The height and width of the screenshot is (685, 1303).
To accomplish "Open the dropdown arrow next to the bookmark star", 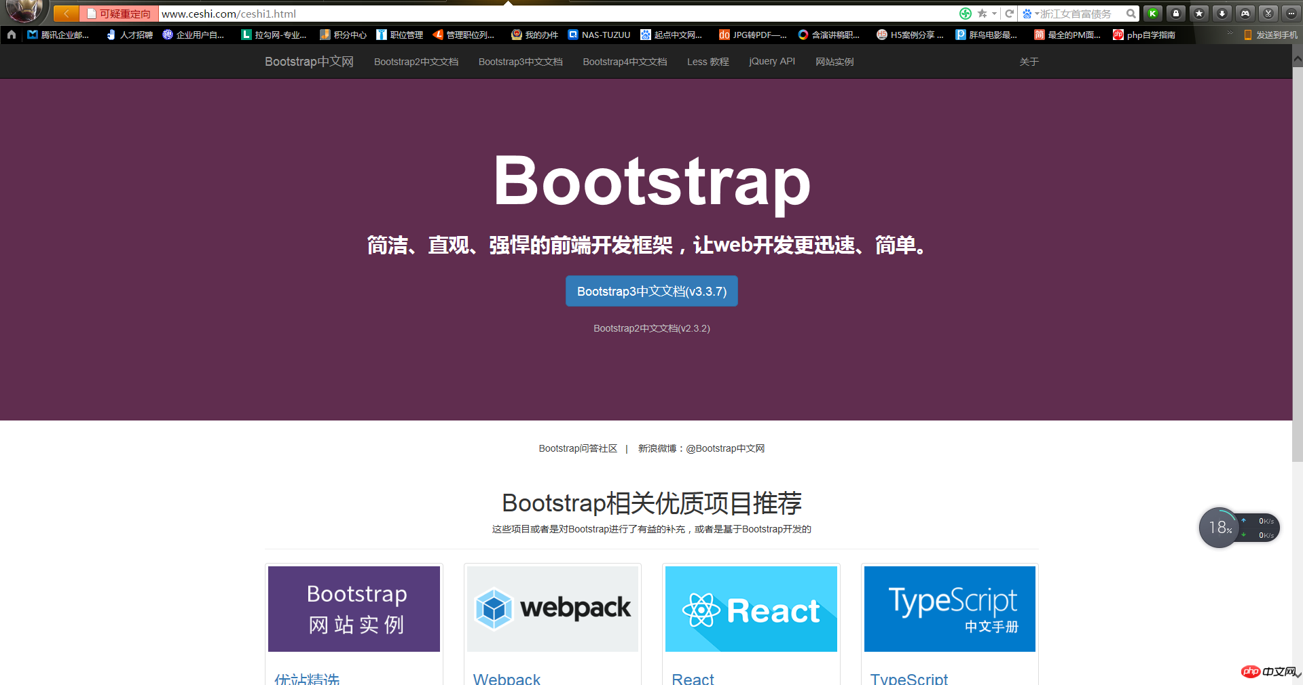I will pyautogui.click(x=994, y=14).
